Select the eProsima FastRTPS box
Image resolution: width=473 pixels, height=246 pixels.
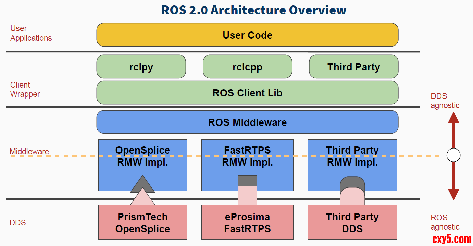point(247,222)
